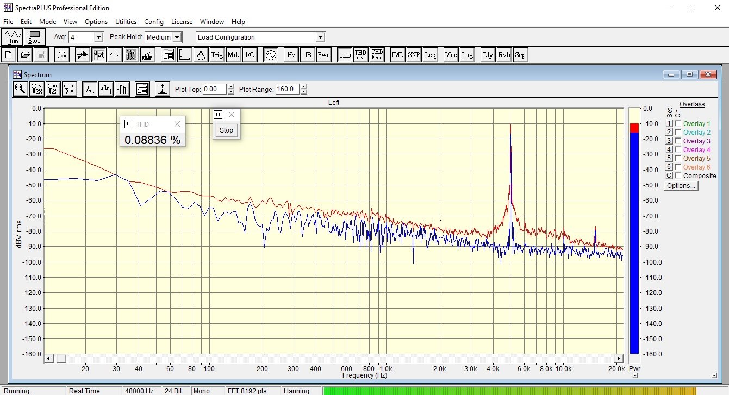Open the Avg count dropdown

pyautogui.click(x=98, y=37)
